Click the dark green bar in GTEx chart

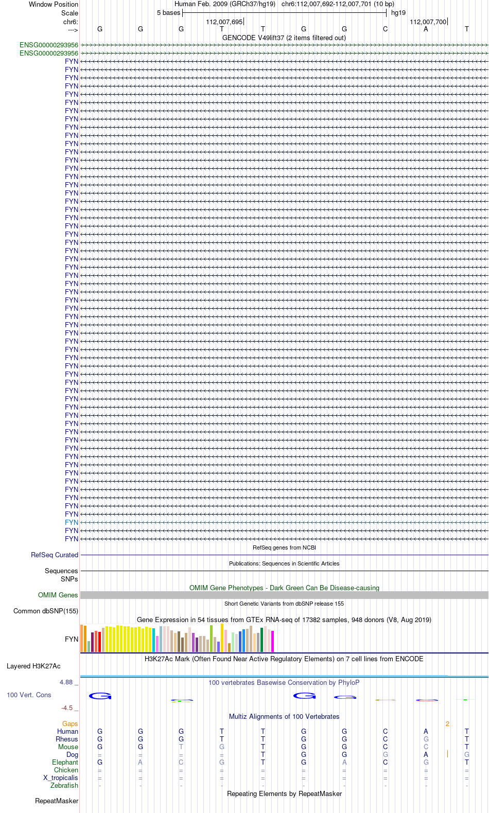pos(261,640)
